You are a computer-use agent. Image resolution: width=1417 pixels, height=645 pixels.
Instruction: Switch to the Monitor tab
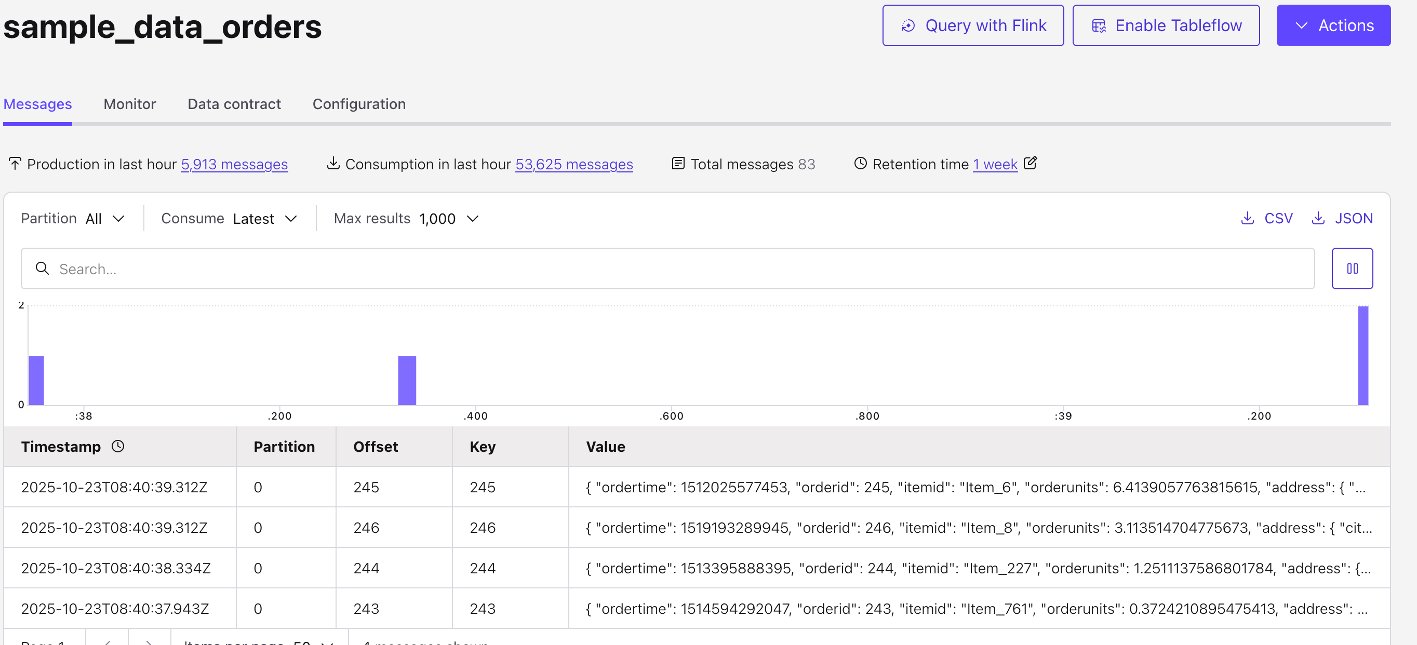point(130,104)
